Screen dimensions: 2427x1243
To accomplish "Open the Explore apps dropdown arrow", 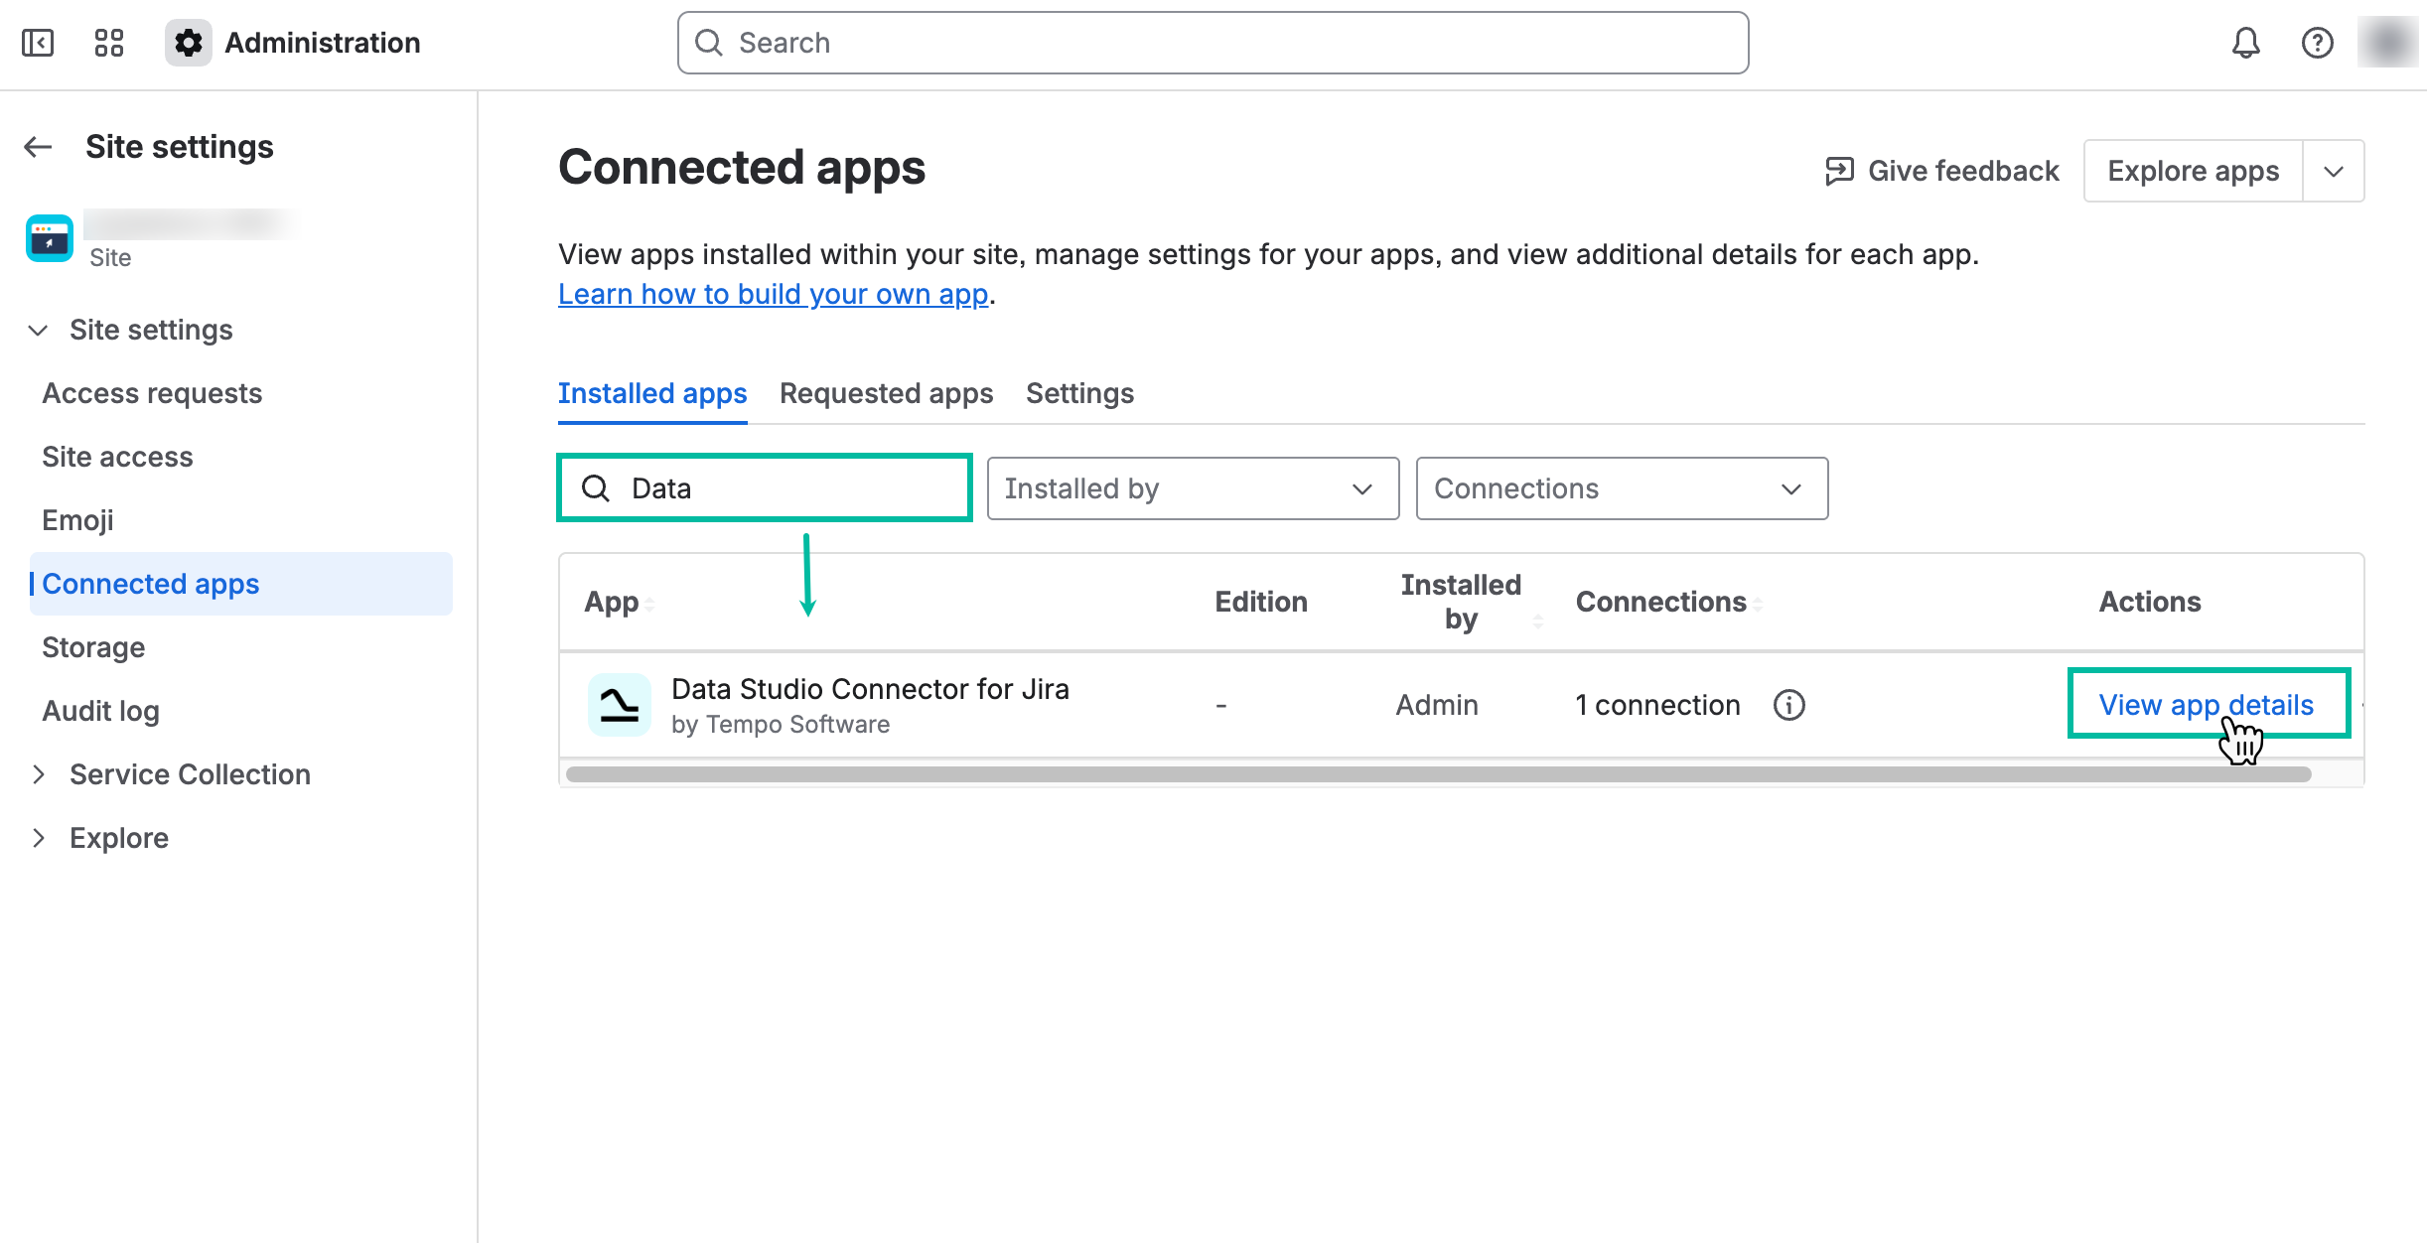I will (x=2334, y=171).
